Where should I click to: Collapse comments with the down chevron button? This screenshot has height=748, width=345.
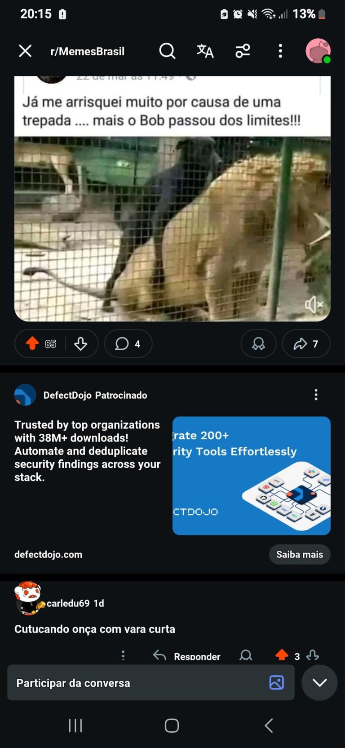tap(319, 682)
